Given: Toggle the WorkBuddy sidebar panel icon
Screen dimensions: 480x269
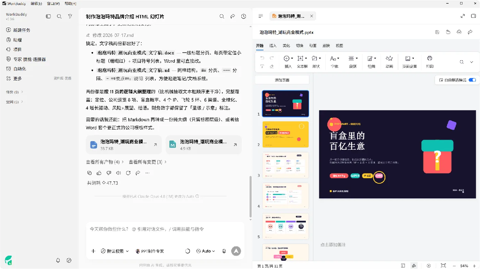Looking at the screenshot, I should pyautogui.click(x=48, y=16).
